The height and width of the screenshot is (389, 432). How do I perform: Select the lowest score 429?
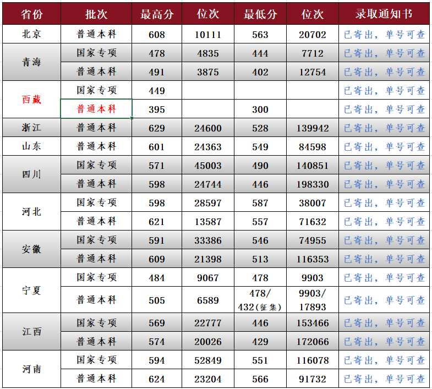260,342
